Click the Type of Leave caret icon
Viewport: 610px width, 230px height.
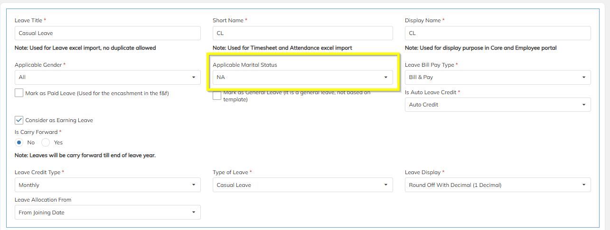click(x=386, y=185)
